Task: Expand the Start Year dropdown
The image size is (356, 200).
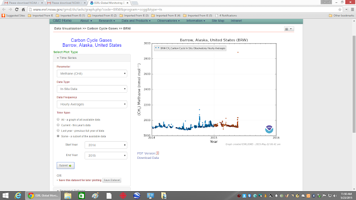Action: click(106, 145)
